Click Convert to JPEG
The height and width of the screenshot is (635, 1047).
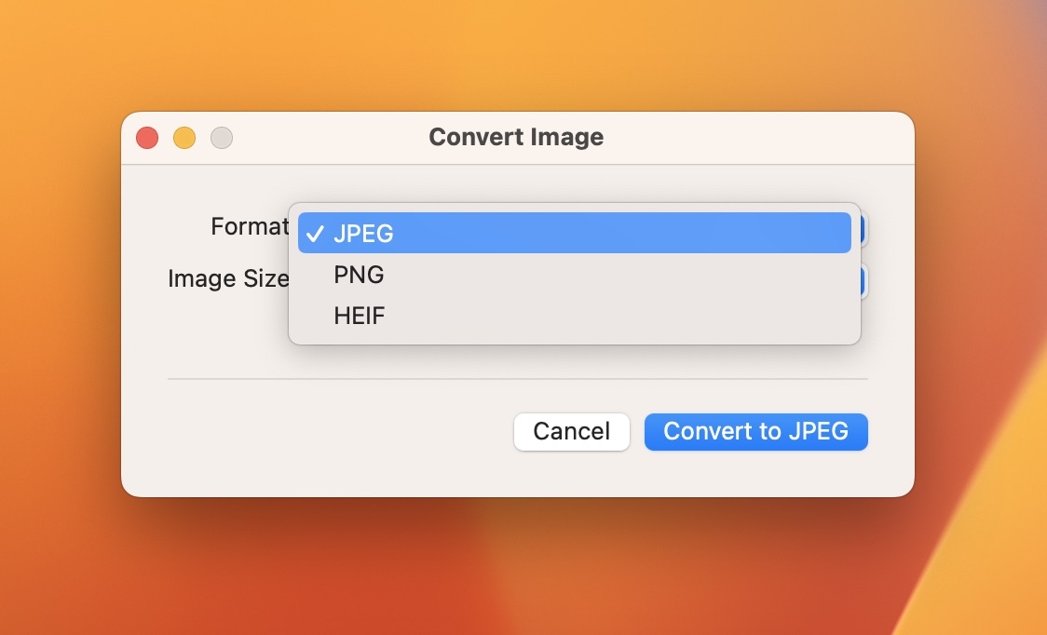click(x=755, y=431)
